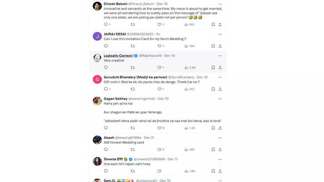324x182 pixels.
Task: View analytics for Gagan Sokhey's tweet
Action: pos(190,128)
